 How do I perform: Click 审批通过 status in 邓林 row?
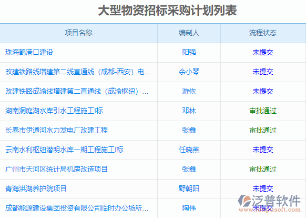(263, 111)
